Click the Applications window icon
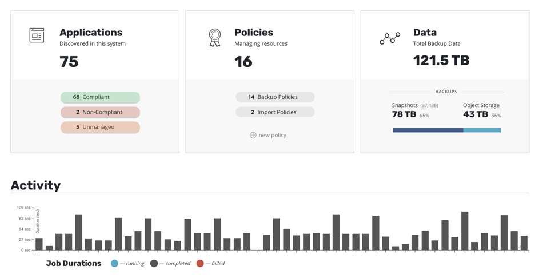543x278 pixels. point(37,35)
